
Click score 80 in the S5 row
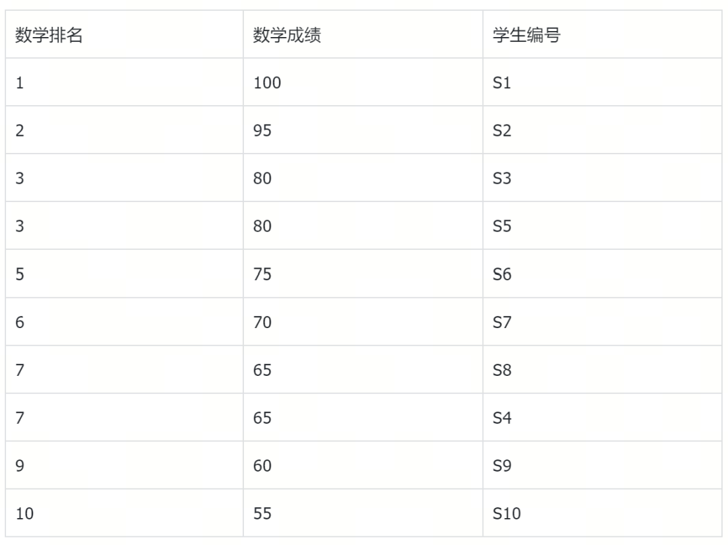262,226
